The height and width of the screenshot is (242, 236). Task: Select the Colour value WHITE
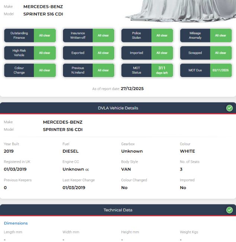pos(187,151)
